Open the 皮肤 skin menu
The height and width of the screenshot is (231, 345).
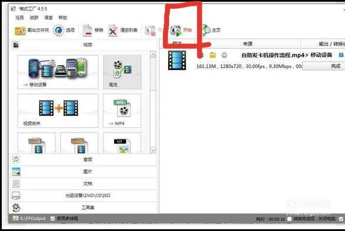[x=34, y=18]
